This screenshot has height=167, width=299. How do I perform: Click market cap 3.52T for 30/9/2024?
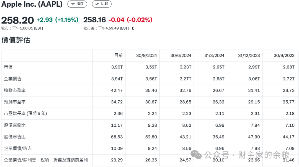pos(151,67)
